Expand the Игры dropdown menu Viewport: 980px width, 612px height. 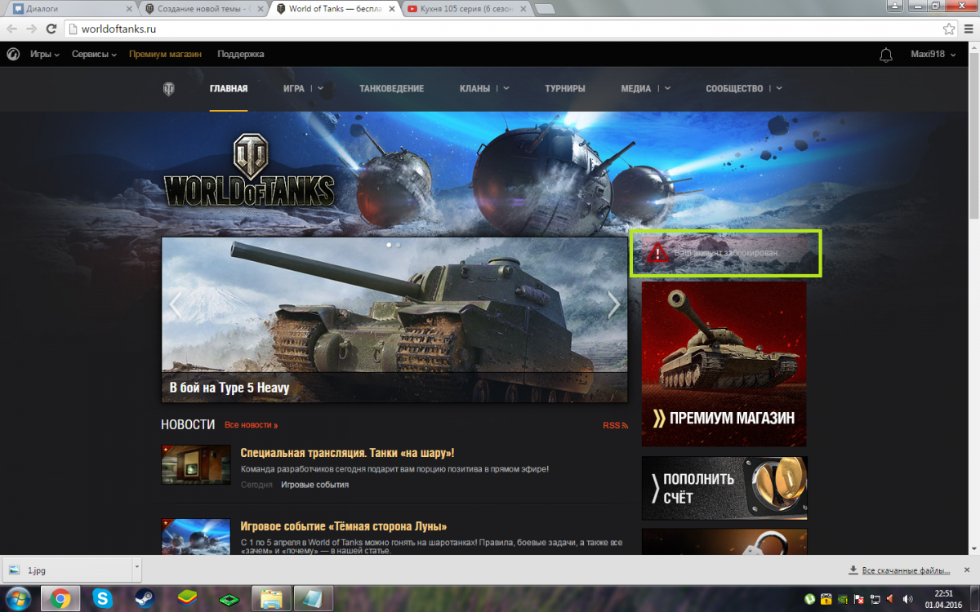click(x=45, y=55)
